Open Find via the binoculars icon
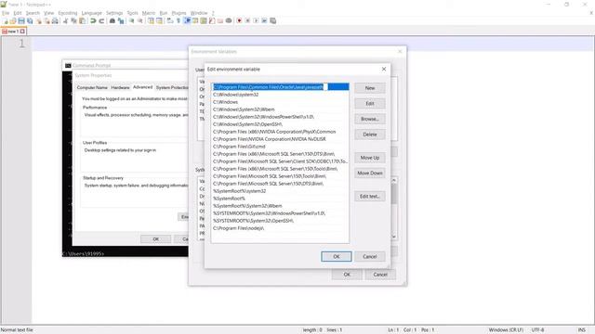Image resolution: width=595 pixels, height=334 pixels. click(112, 20)
